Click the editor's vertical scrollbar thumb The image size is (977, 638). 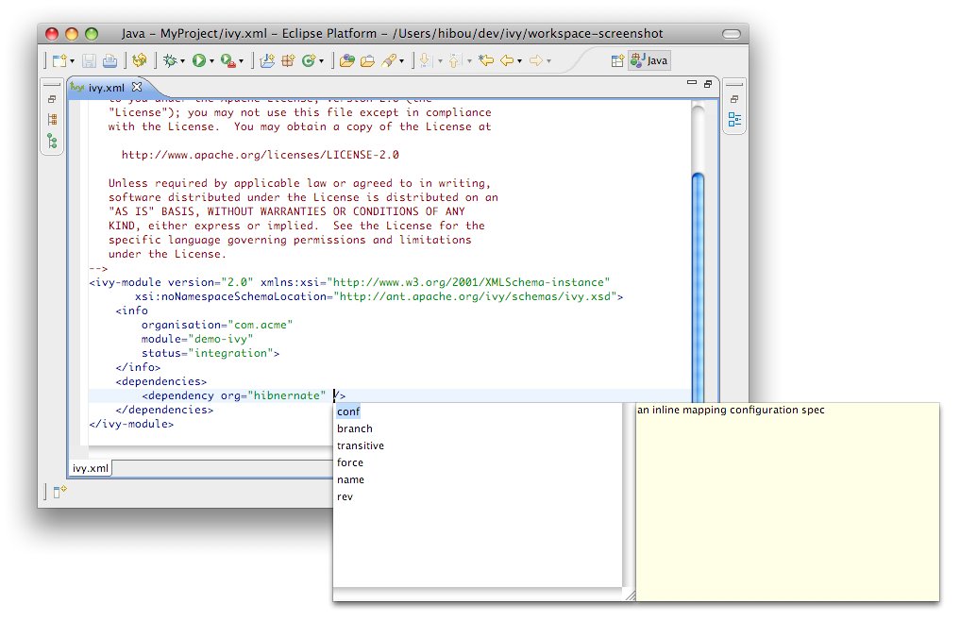click(698, 283)
